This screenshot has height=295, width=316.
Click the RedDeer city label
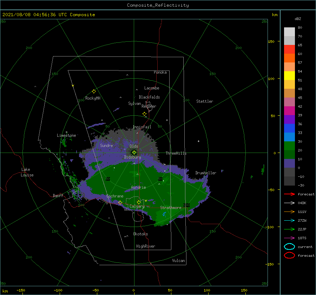[149, 106]
